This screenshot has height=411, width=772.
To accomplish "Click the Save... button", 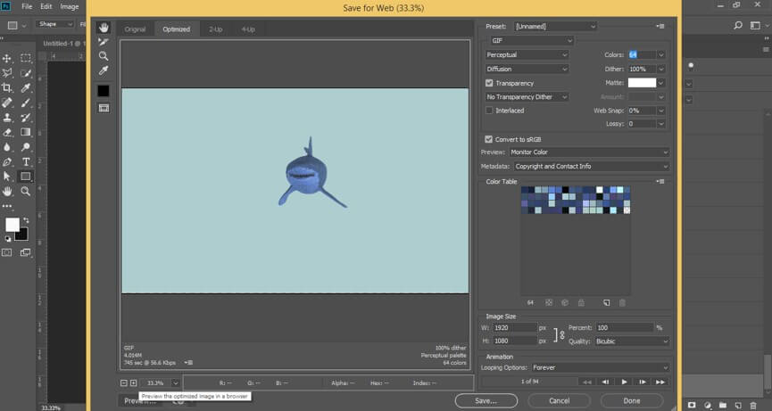I will (x=486, y=400).
